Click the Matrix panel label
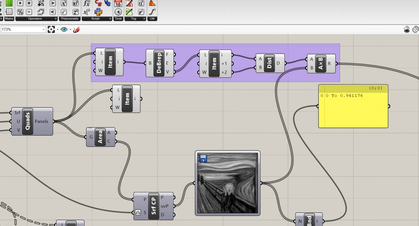This screenshot has height=226, width=419. click(x=9, y=19)
